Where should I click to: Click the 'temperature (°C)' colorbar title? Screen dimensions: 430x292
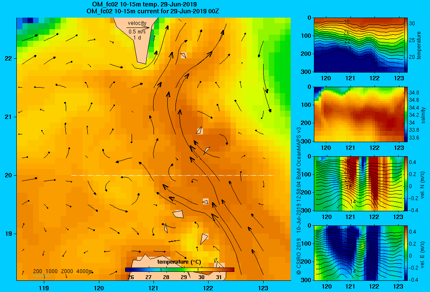pyautogui.click(x=179, y=262)
